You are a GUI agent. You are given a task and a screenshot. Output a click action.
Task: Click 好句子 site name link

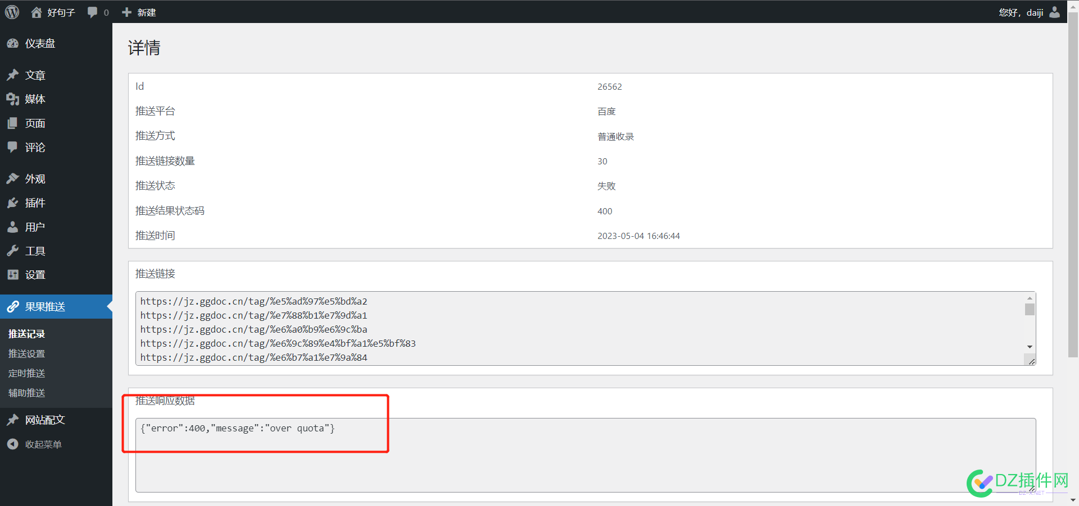point(61,12)
